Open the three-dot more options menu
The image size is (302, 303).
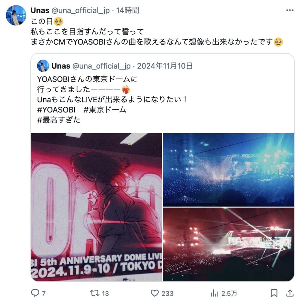(290, 10)
